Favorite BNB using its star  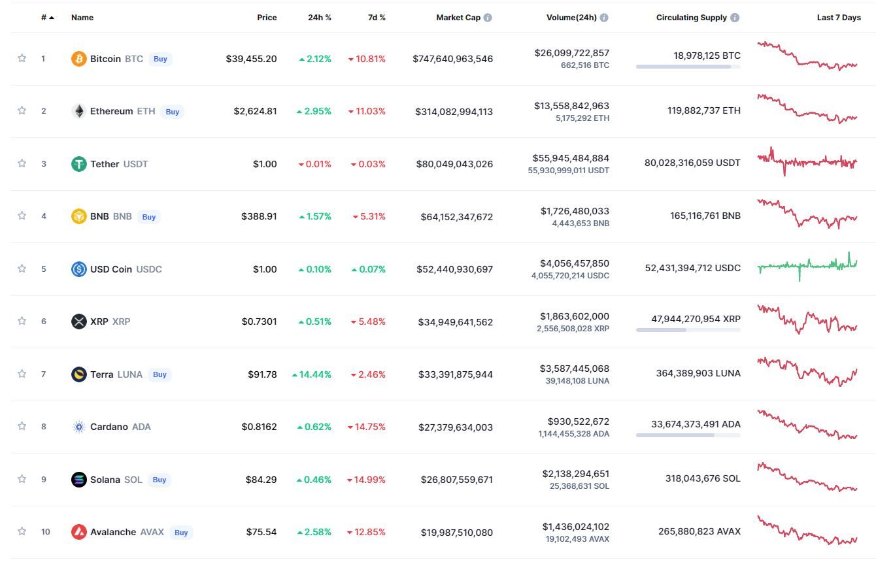click(x=22, y=216)
